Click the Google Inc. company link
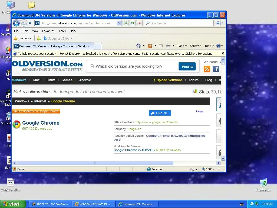 pos(135,129)
